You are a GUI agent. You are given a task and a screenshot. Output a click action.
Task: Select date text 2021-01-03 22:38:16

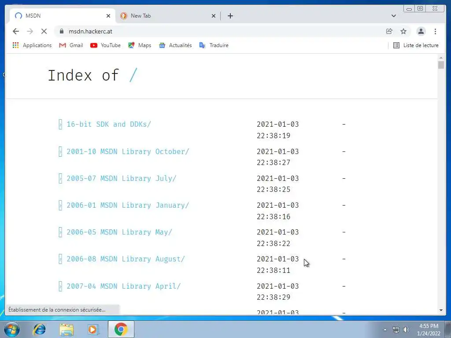coord(277,211)
